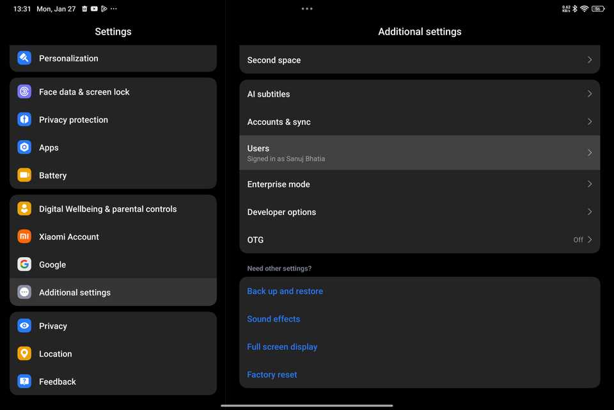Click the Bluetooth icon in status bar

pos(574,8)
